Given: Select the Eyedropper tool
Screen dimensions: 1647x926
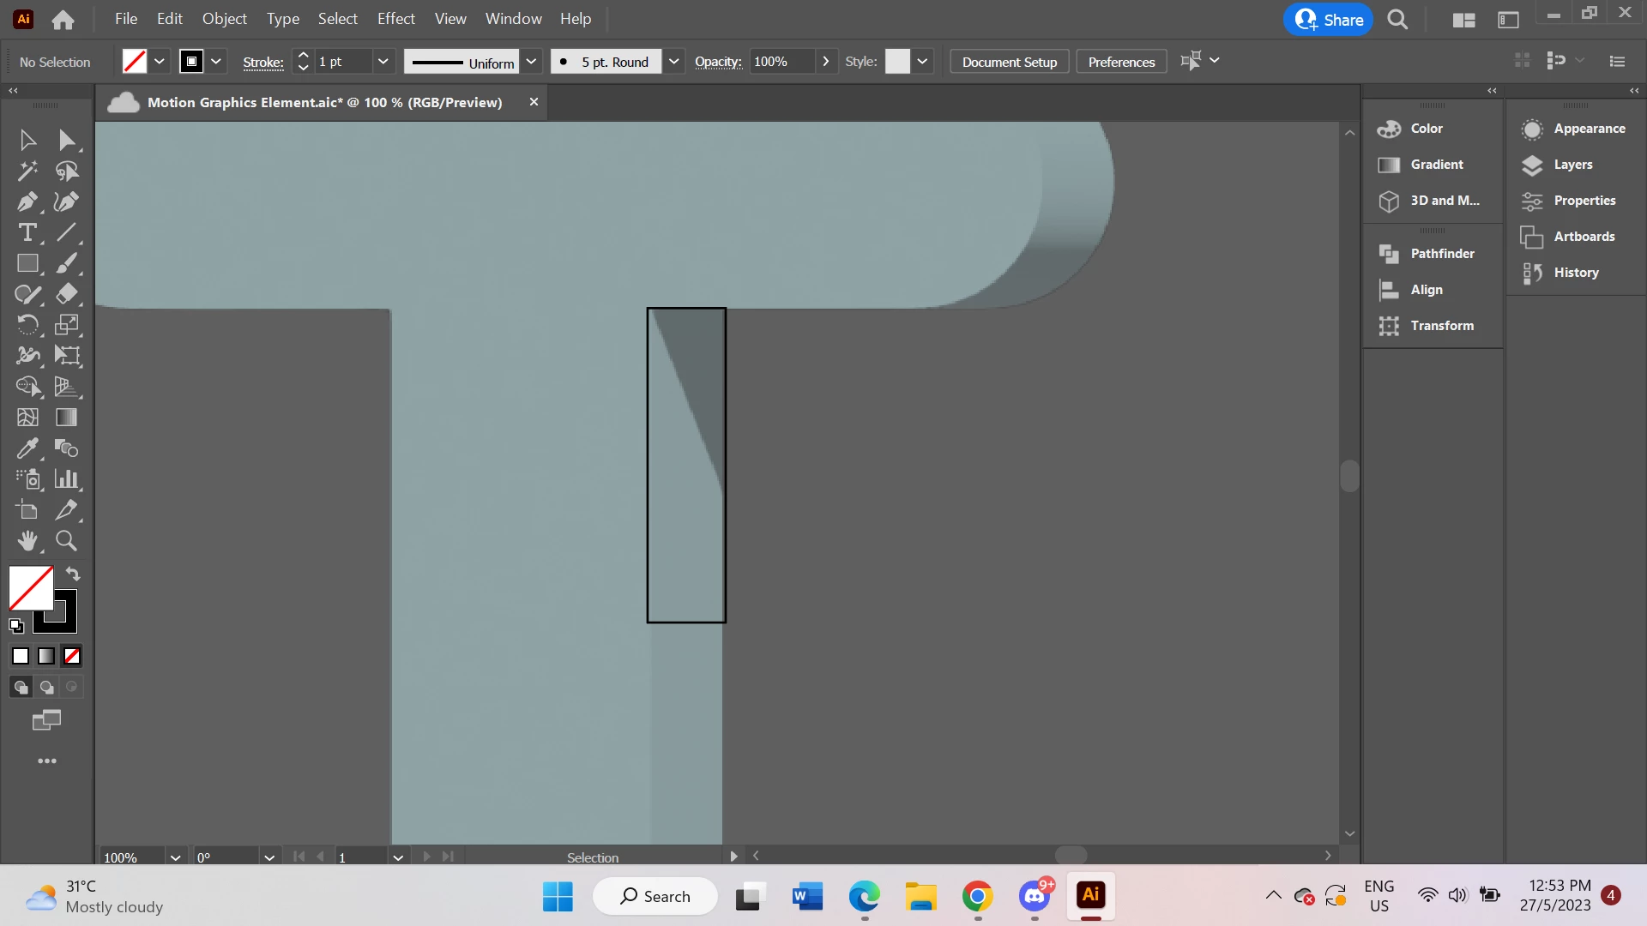Looking at the screenshot, I should coord(27,448).
